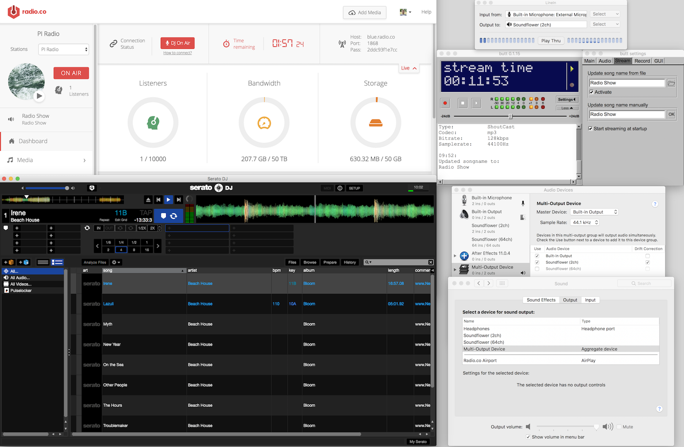Click OK to update song name

click(x=671, y=115)
